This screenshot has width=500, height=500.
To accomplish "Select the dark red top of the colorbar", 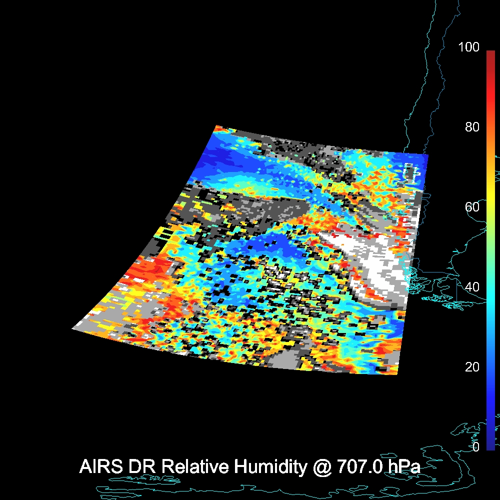I will point(490,54).
